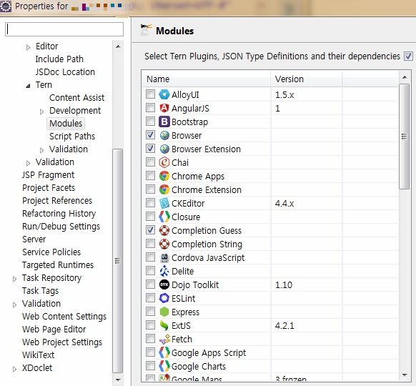Click the Dojo Toolkit DTK icon
416x386 pixels.
164,284
